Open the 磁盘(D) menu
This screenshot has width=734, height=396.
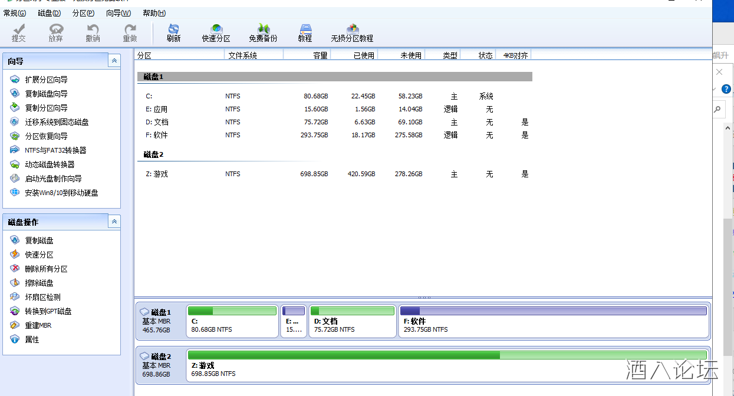point(49,13)
